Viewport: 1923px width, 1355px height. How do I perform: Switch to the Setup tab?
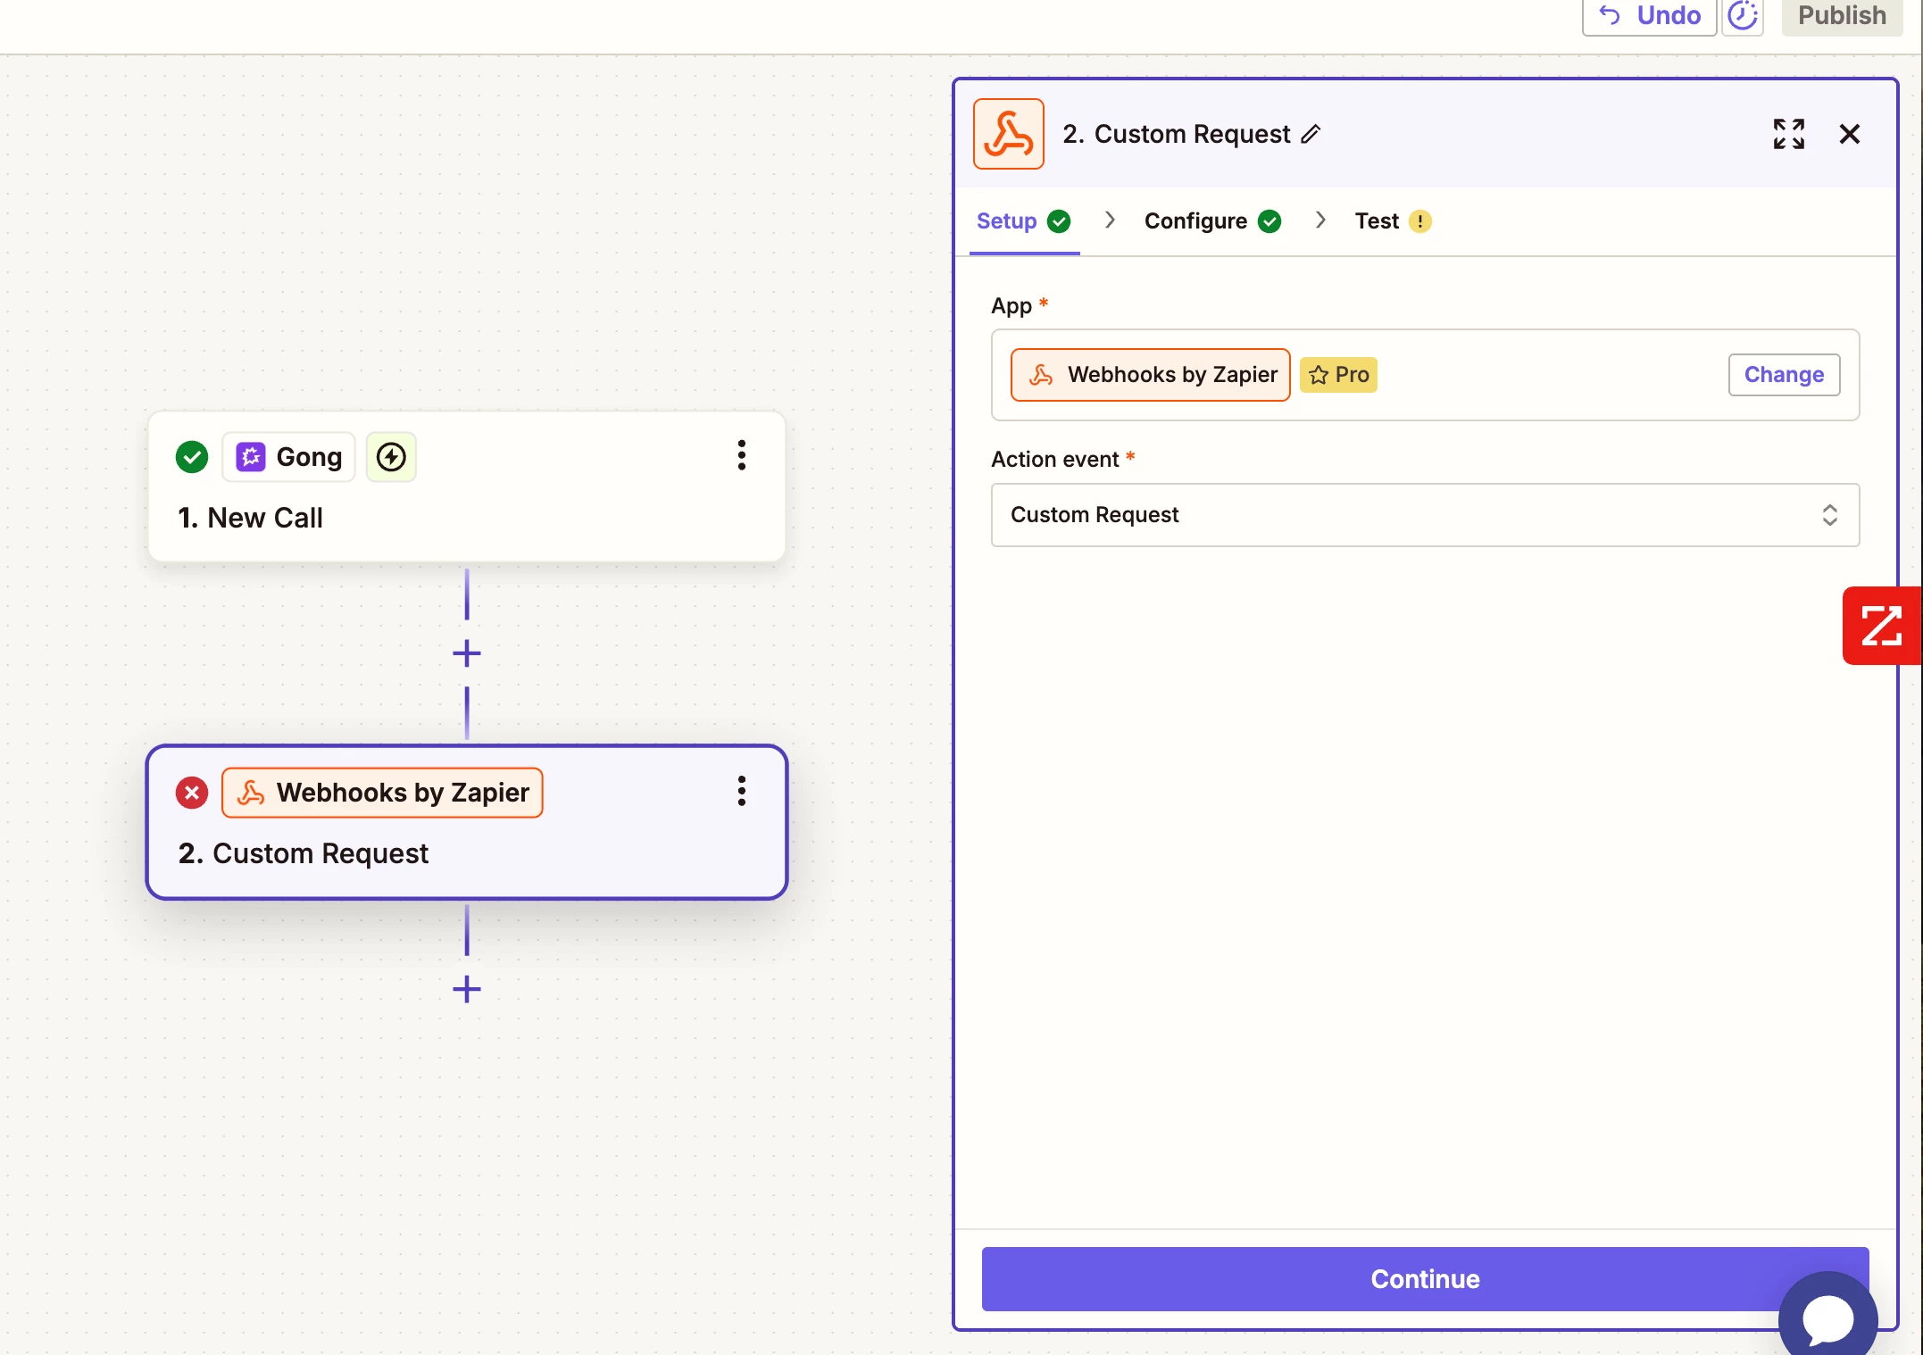[1023, 220]
